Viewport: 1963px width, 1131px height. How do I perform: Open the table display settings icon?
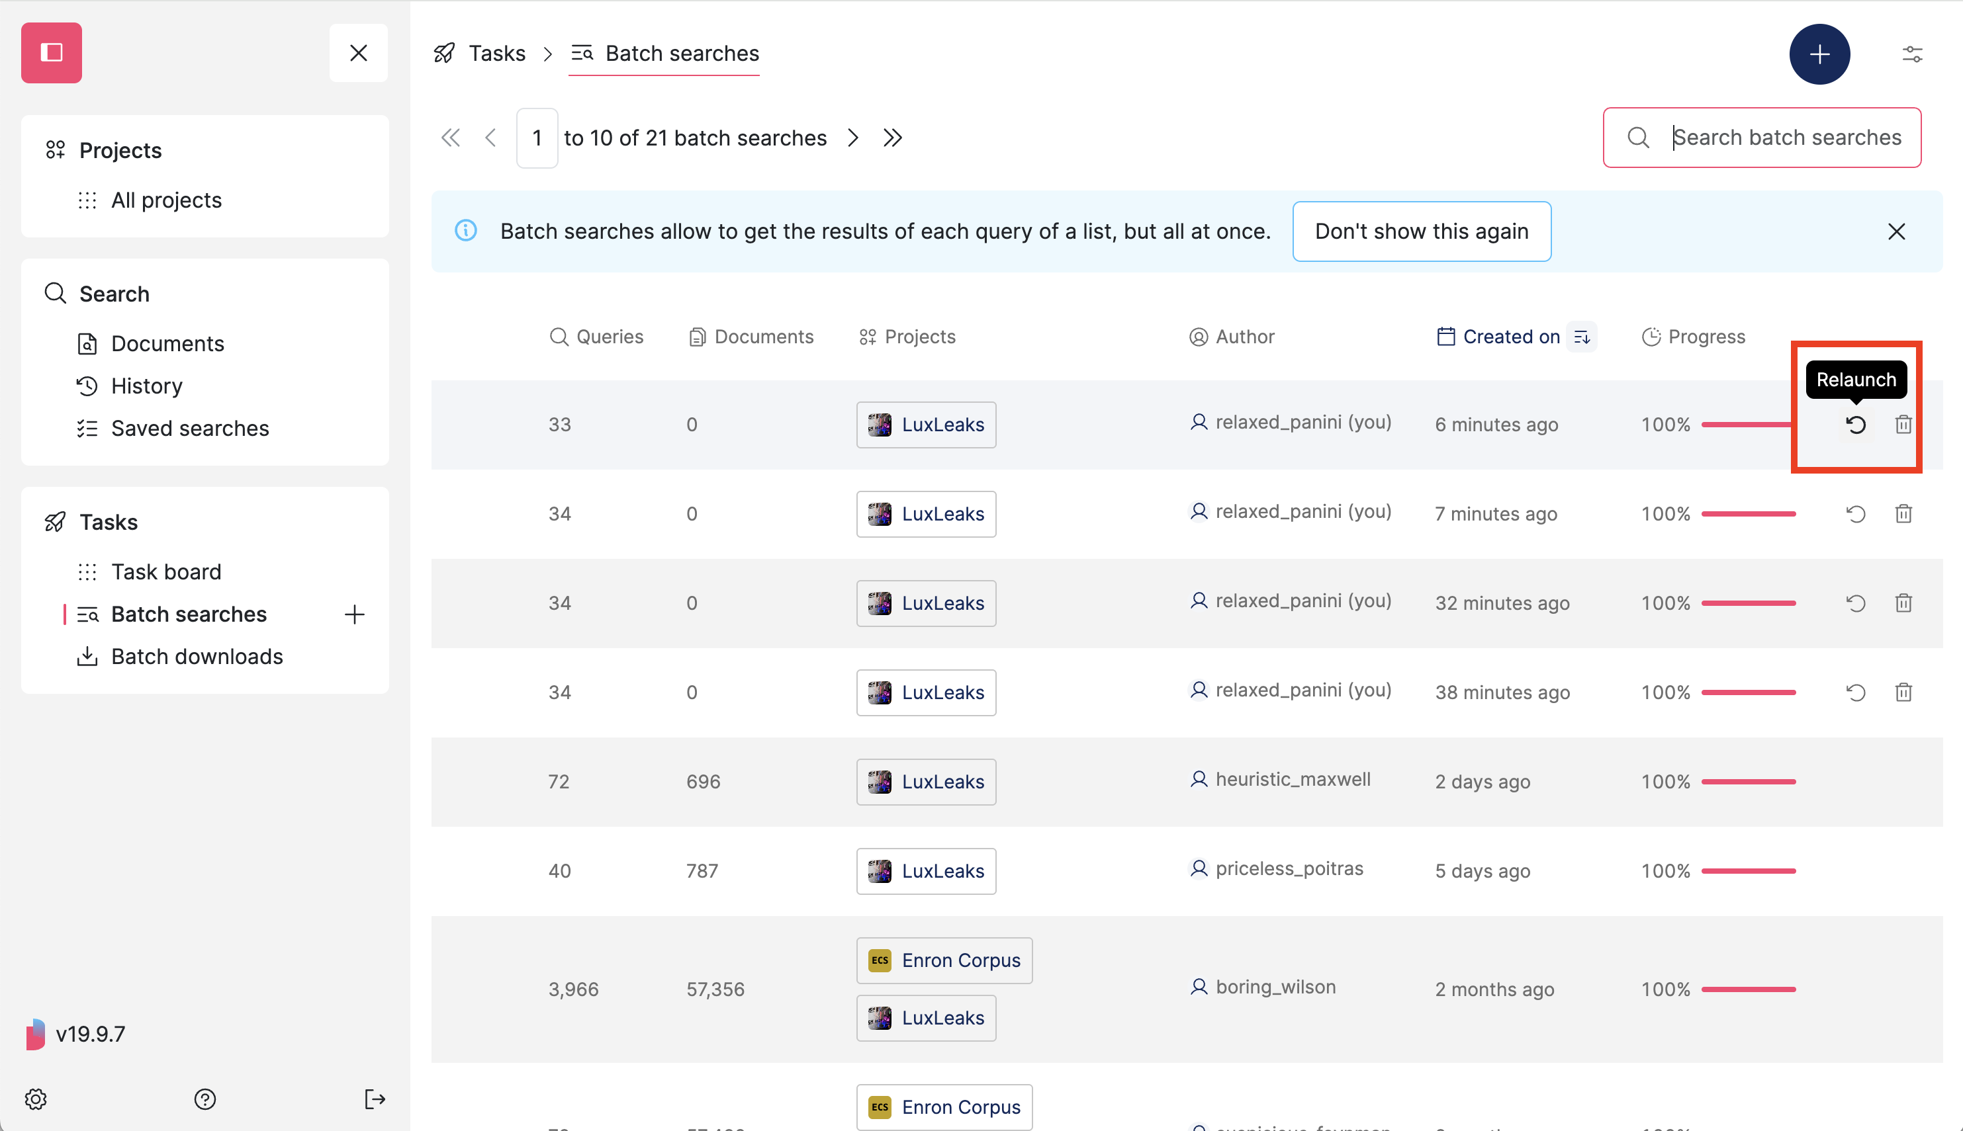click(1913, 54)
